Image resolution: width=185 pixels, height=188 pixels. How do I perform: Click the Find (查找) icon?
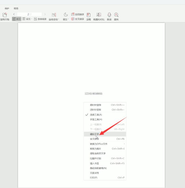click(x=116, y=15)
